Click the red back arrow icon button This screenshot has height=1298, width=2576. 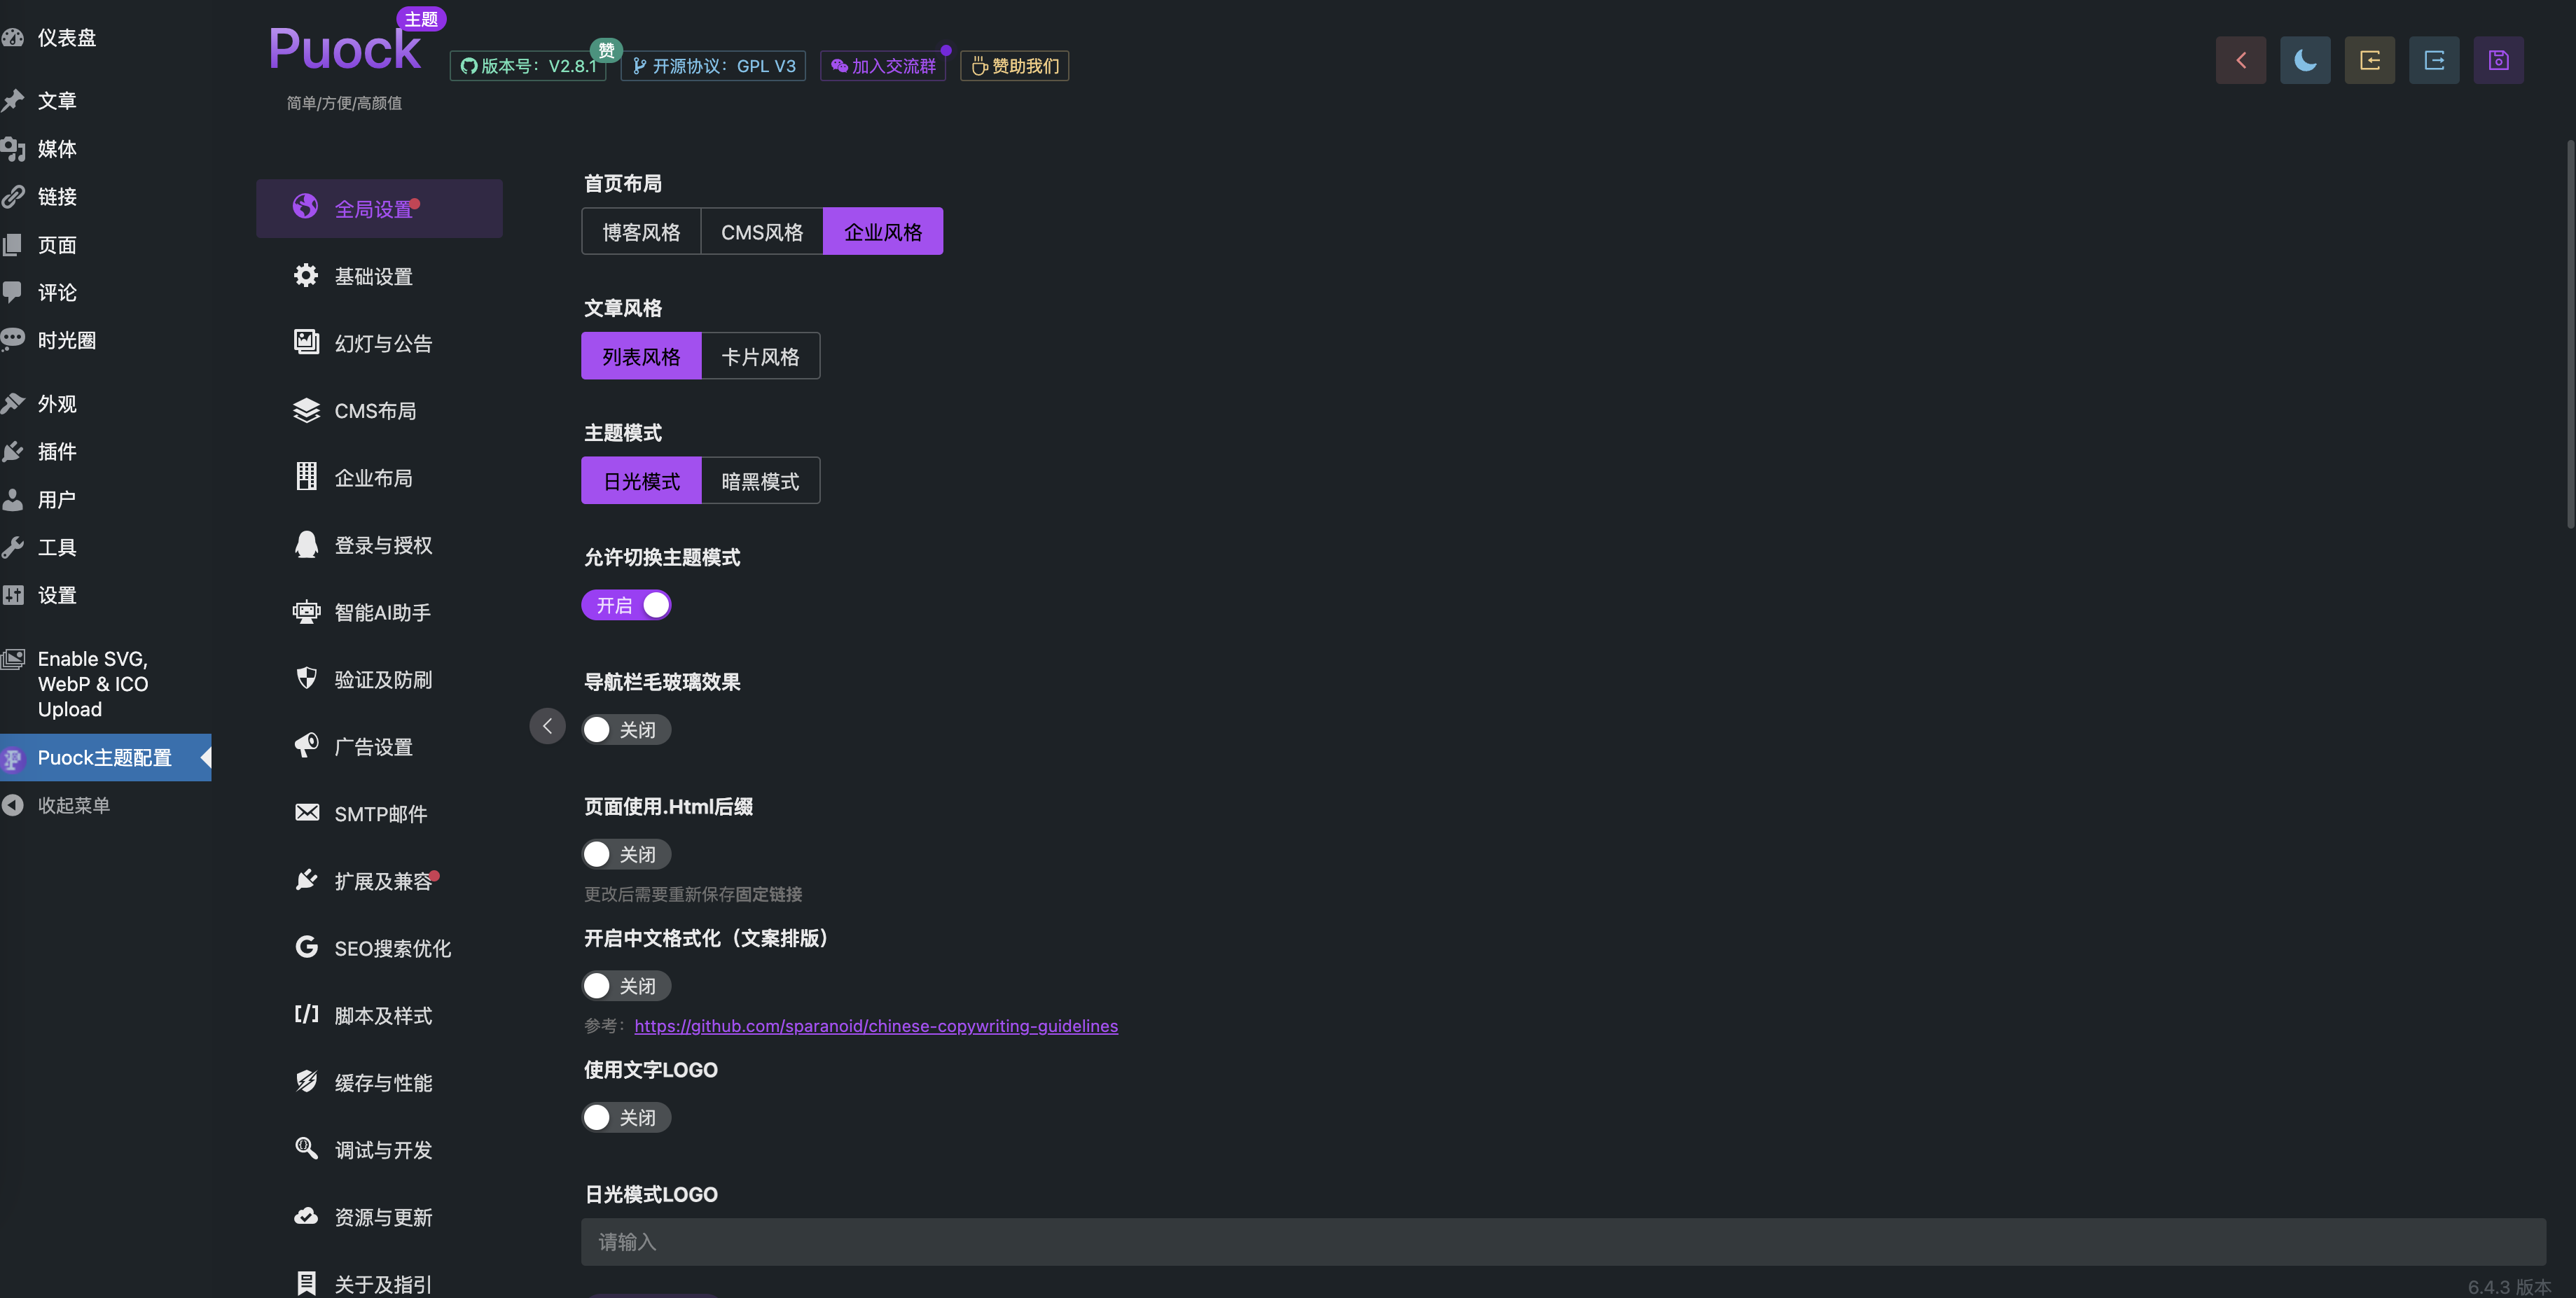[2240, 60]
